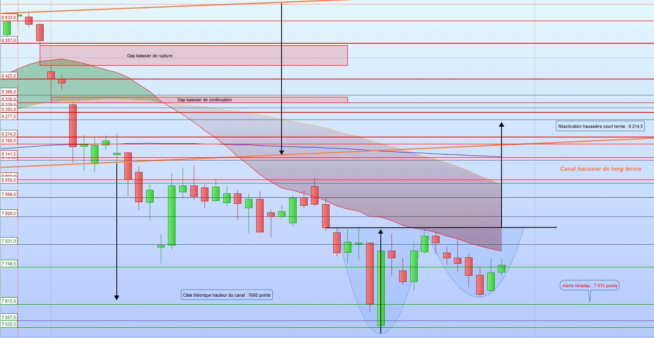The height and width of the screenshot is (338, 654).
Task: Select the 'Gap baissier de continuation' zone label
Action: pos(204,100)
